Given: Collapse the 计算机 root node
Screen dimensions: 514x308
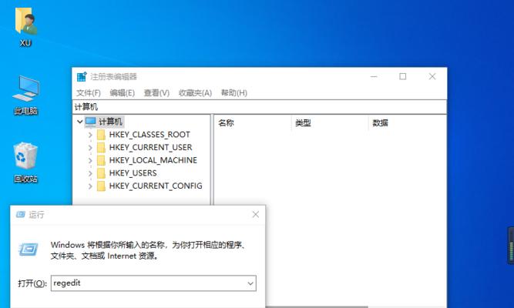Looking at the screenshot, I should tap(79, 122).
